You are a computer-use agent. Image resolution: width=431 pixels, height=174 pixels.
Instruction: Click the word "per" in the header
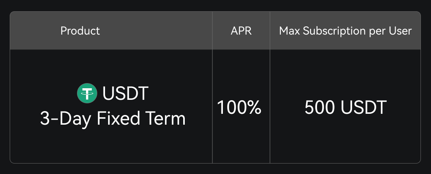click(x=377, y=31)
